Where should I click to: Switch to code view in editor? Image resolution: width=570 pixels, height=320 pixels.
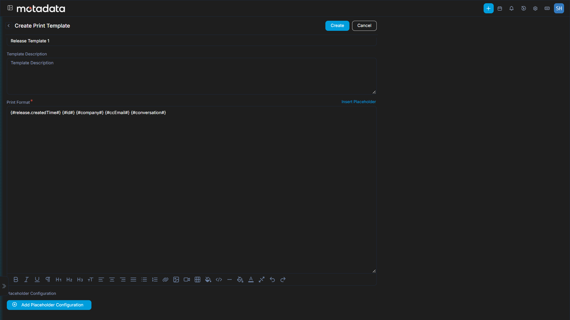click(219, 279)
